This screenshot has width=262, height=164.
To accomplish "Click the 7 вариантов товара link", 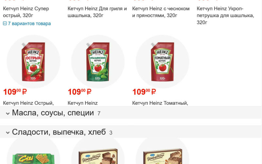I will (x=29, y=24).
